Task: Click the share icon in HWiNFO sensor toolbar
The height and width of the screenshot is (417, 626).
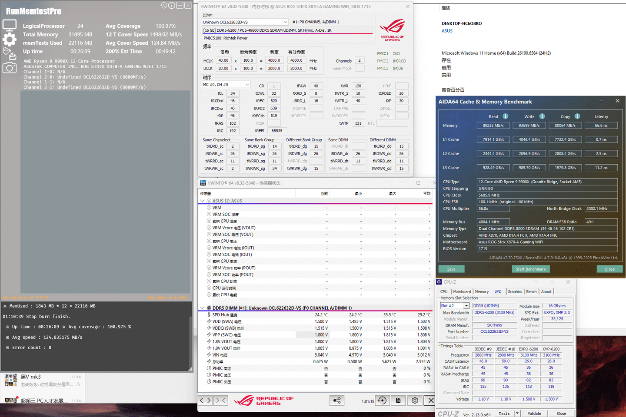Action: click(337, 400)
